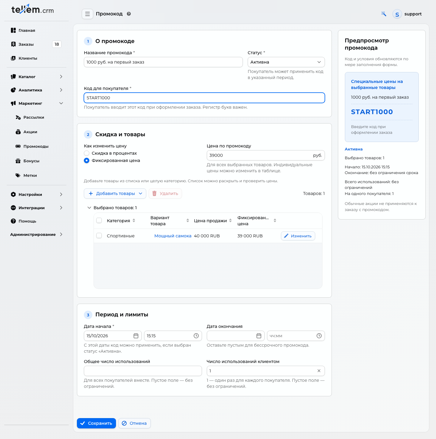Collapse the Выбрано товаров list
Image resolution: width=436 pixels, height=439 pixels.
(89, 208)
